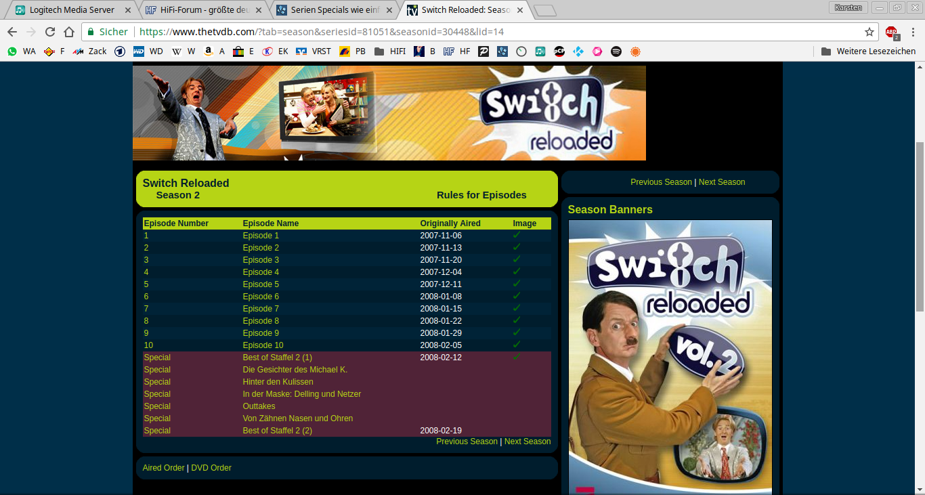925x495 pixels.
Task: Close the HiFi-Forum tab
Action: (x=259, y=10)
